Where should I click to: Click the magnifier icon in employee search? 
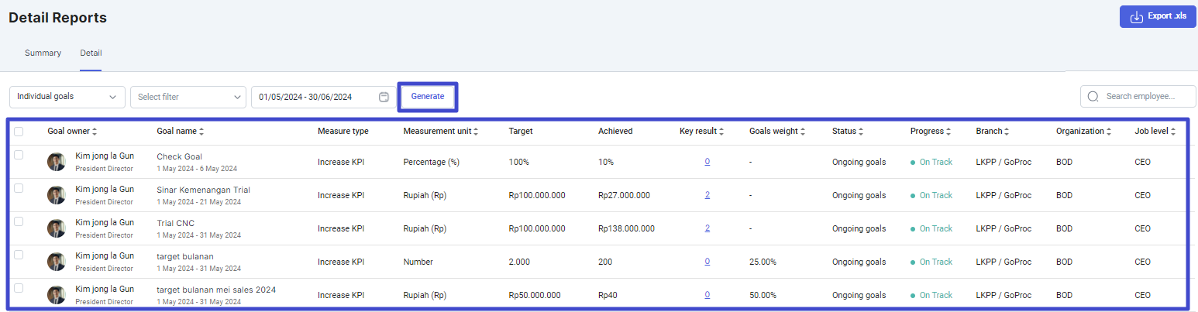tap(1093, 97)
